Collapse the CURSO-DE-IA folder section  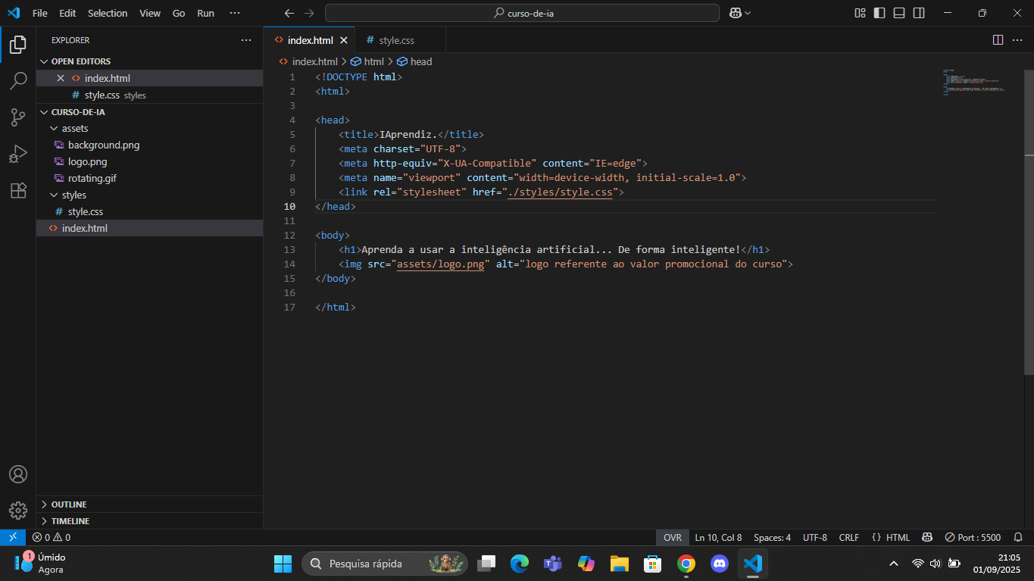click(x=44, y=112)
